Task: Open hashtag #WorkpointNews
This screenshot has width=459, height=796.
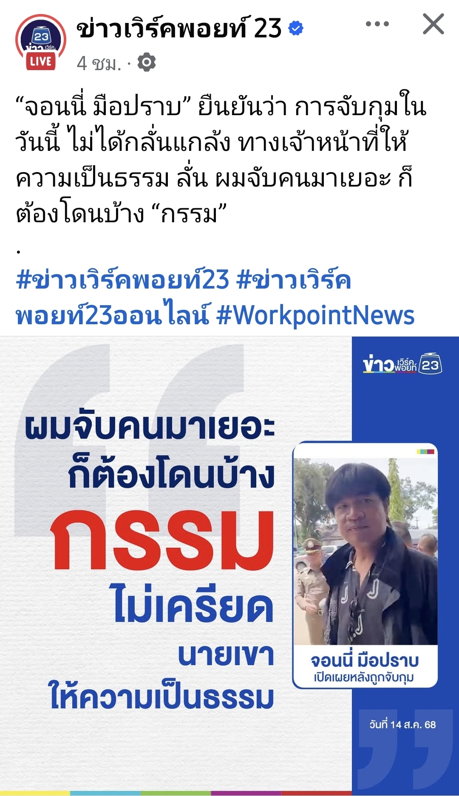Action: click(315, 315)
